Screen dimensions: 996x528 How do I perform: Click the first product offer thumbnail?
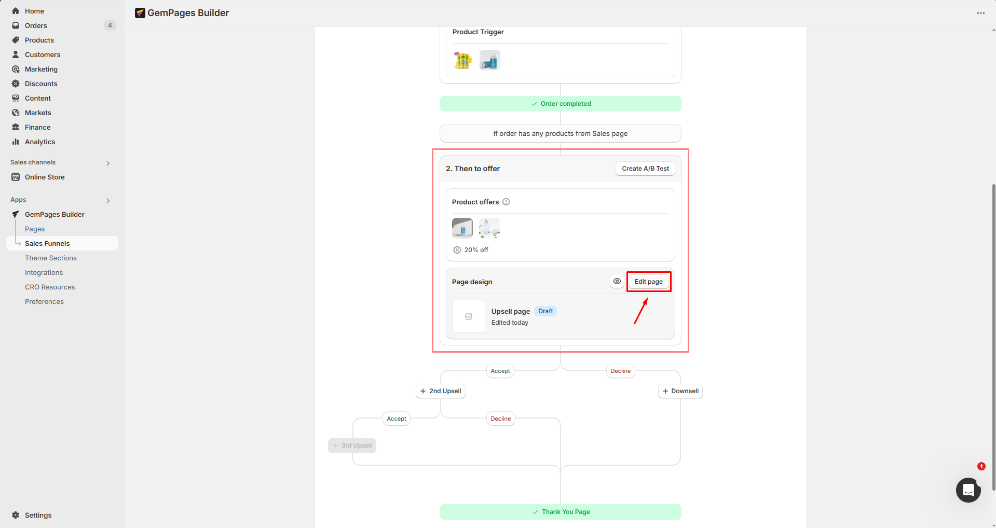[x=462, y=228]
